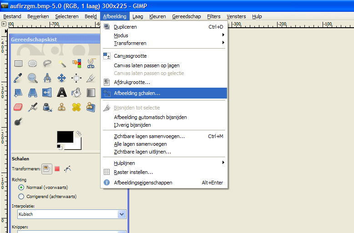Open the Gereedschap menu

click(187, 16)
